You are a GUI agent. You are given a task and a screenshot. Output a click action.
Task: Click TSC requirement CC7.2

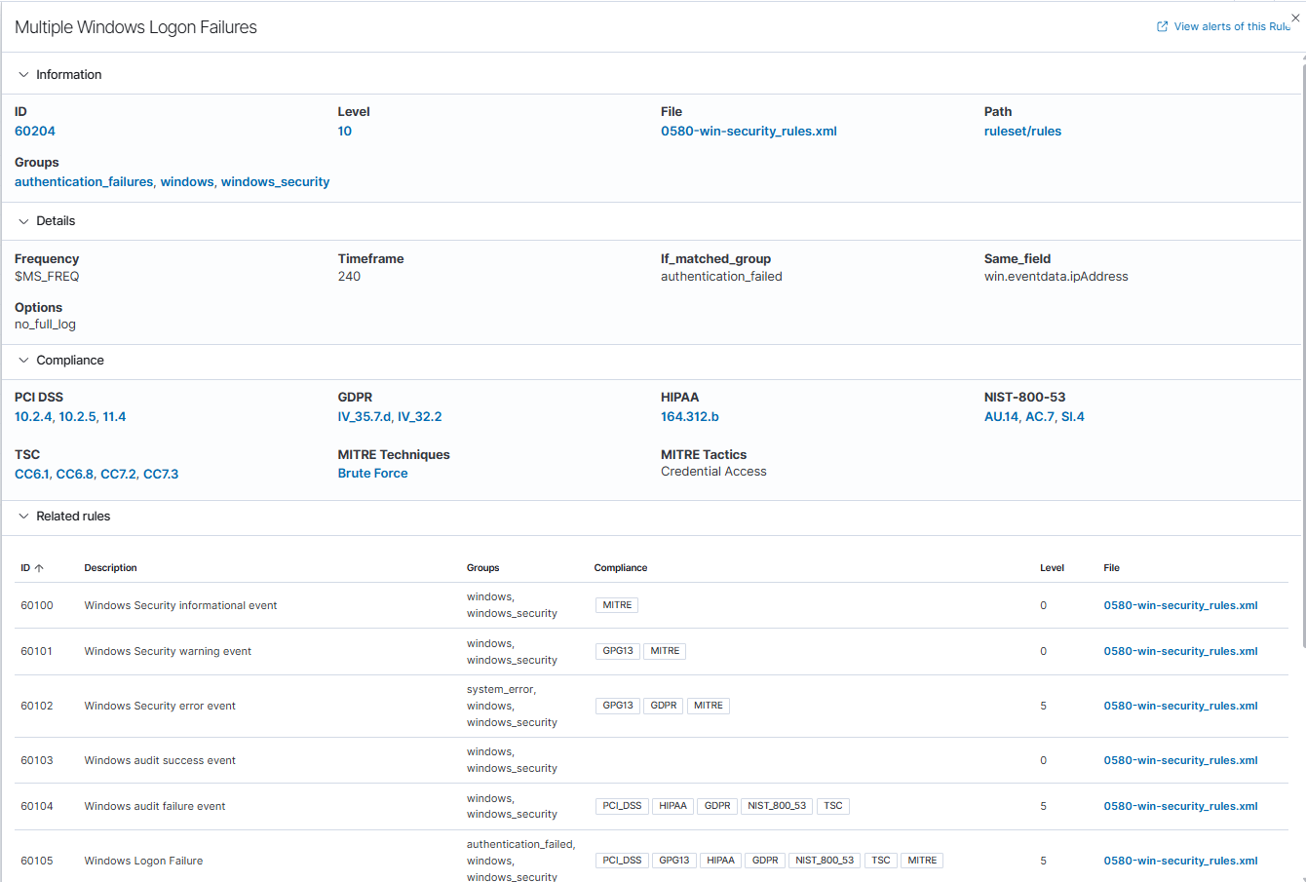pyautogui.click(x=119, y=475)
